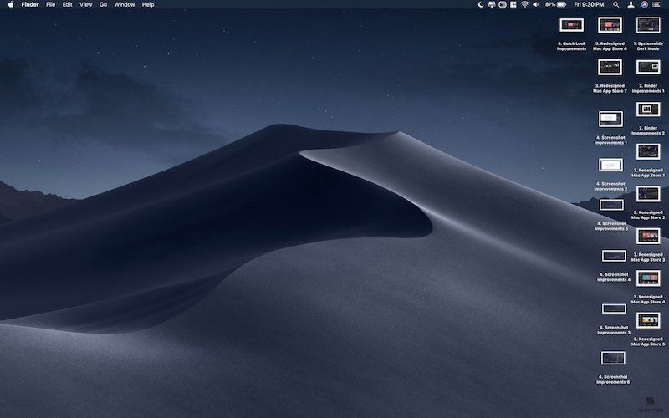Open the View menu

click(84, 4)
